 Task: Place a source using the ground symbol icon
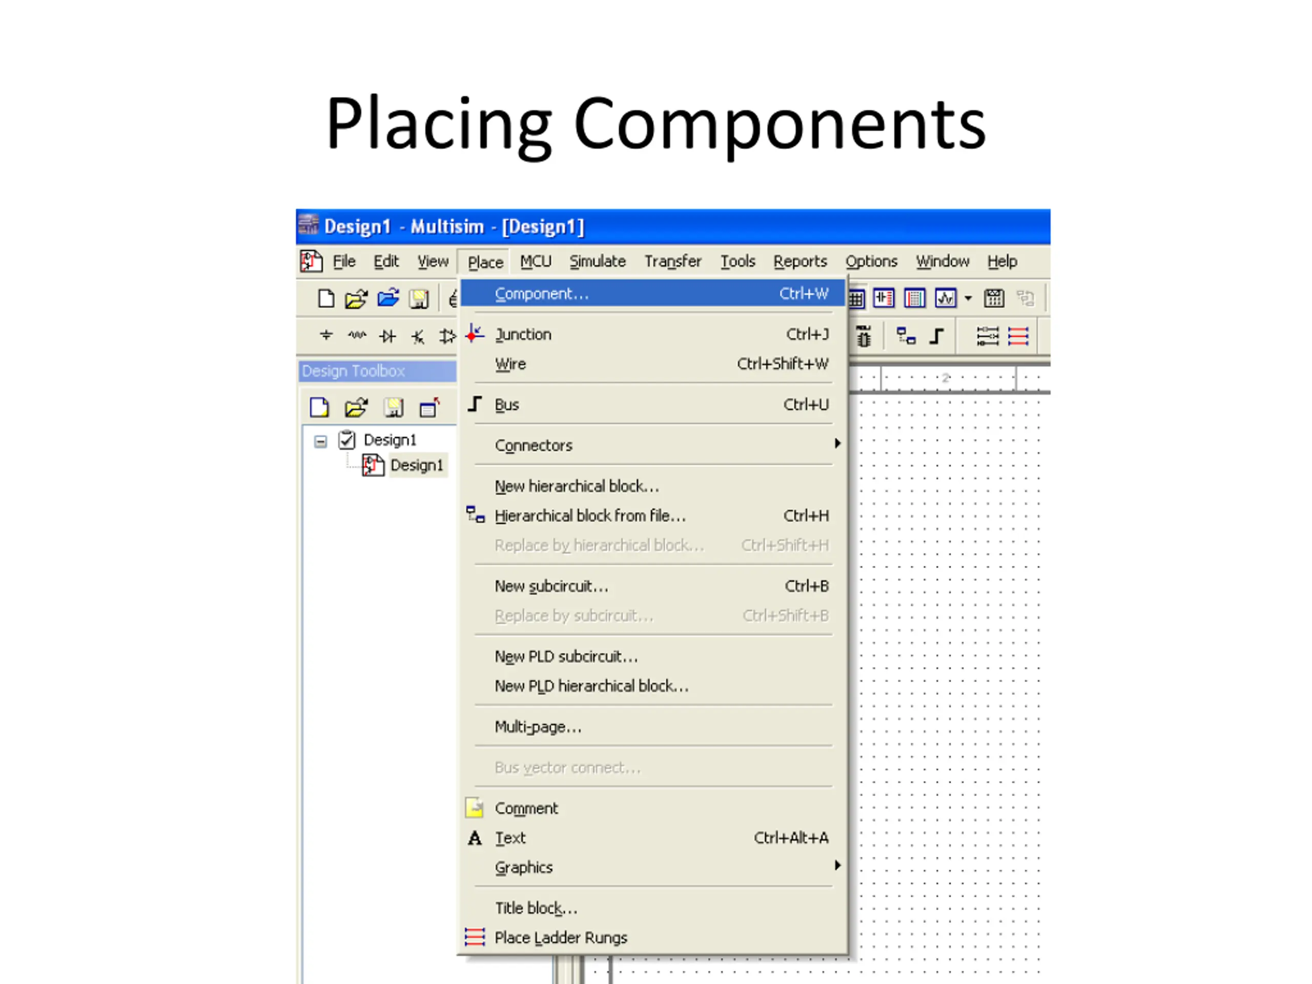coord(325,336)
